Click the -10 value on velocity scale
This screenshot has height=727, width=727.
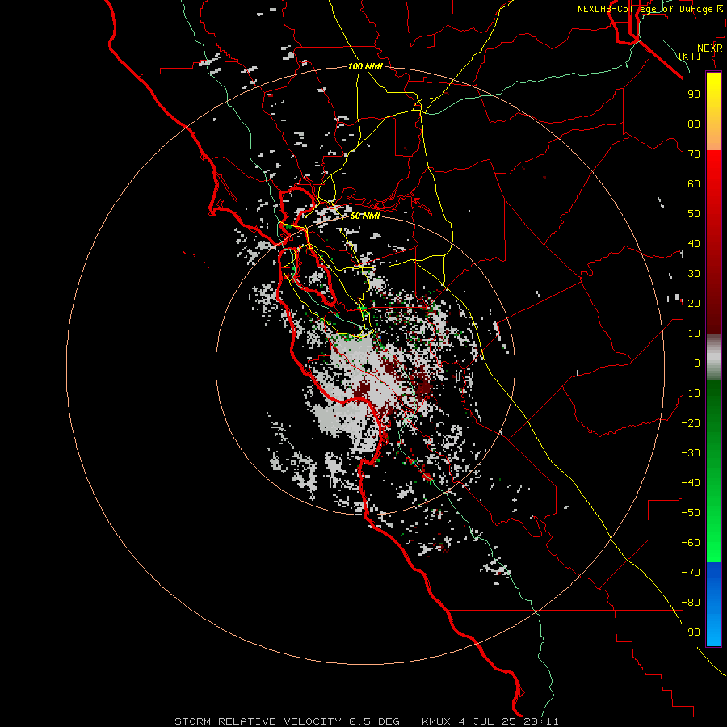pyautogui.click(x=691, y=393)
